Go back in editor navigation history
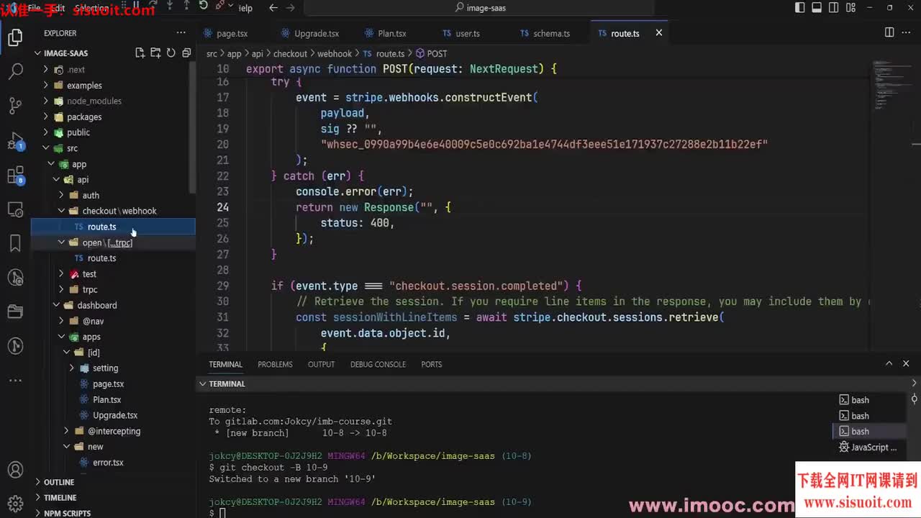The width and height of the screenshot is (921, 518). [273, 8]
